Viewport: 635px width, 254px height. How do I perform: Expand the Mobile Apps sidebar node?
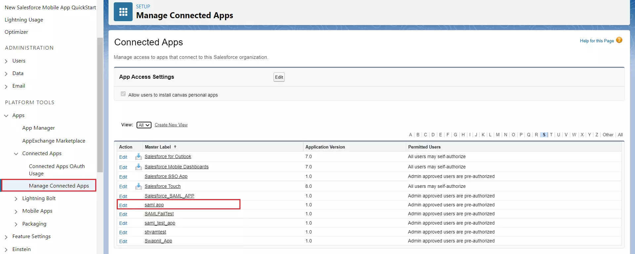point(16,211)
